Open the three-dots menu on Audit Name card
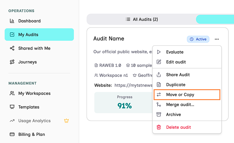The image size is (234, 143). click(x=217, y=39)
